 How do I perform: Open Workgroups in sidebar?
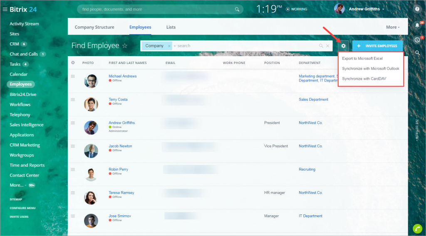click(22, 155)
